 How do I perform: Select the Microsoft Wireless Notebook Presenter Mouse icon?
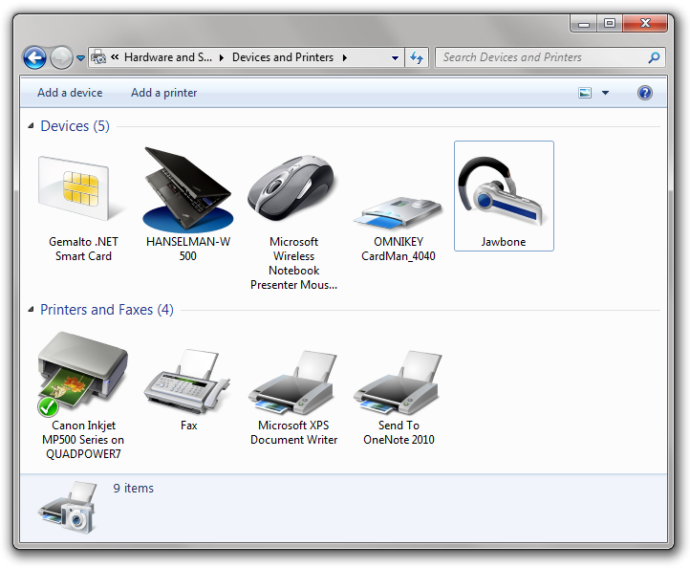tap(292, 188)
